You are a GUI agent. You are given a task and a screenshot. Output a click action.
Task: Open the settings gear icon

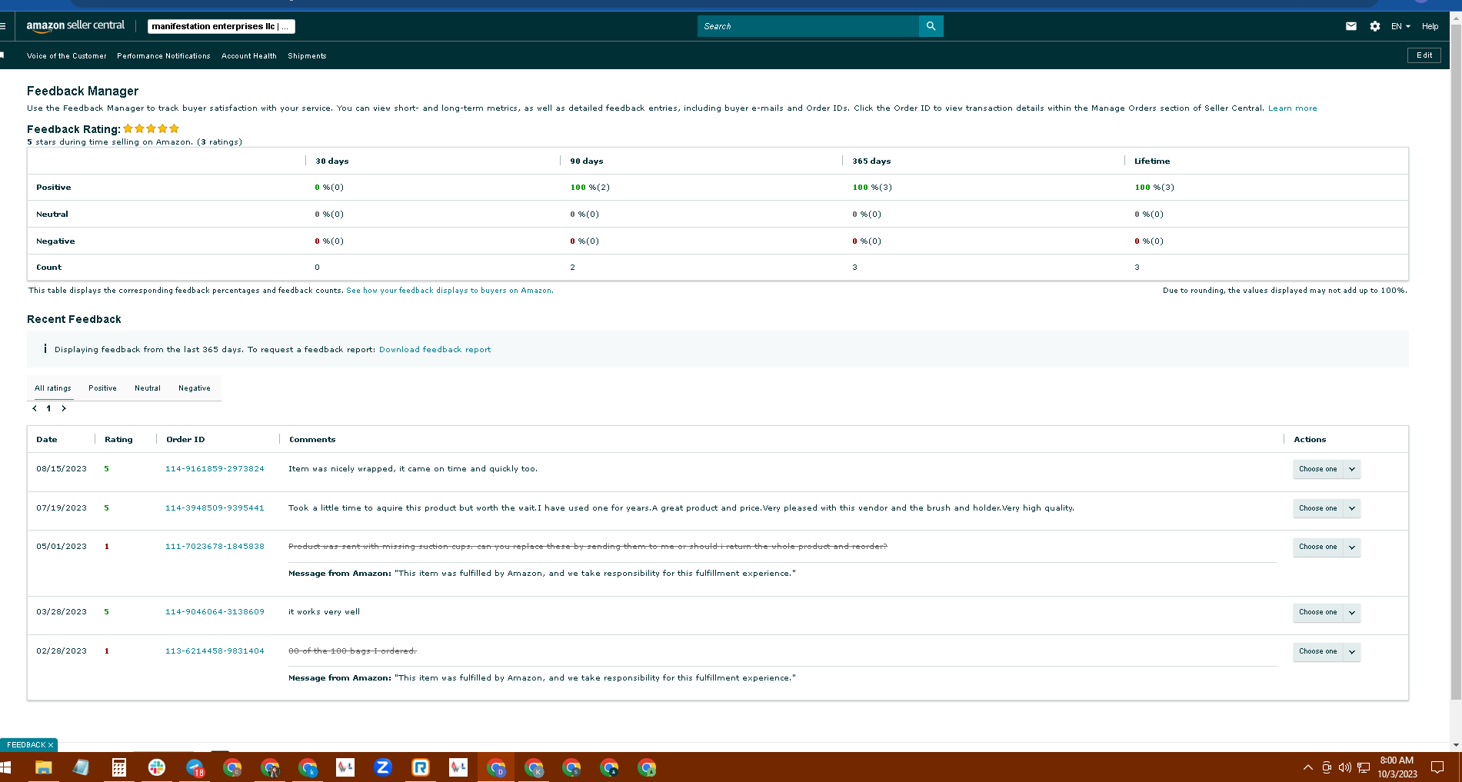coord(1375,26)
